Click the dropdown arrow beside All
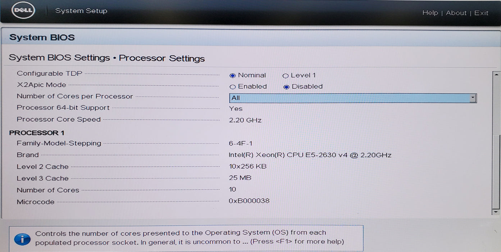501x252 pixels. pos(473,98)
